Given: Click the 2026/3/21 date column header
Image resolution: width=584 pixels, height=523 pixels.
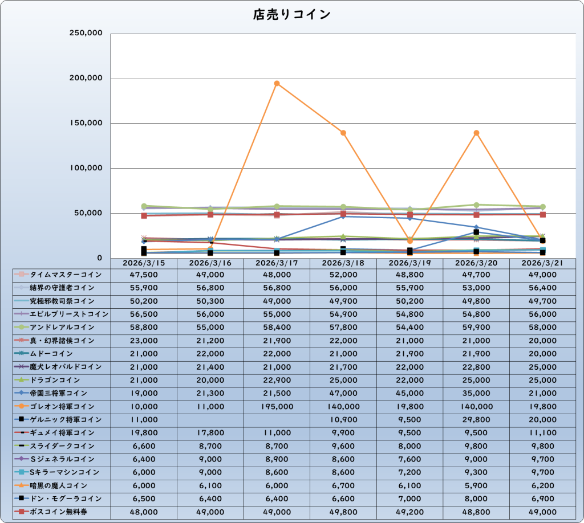Looking at the screenshot, I should (542, 264).
